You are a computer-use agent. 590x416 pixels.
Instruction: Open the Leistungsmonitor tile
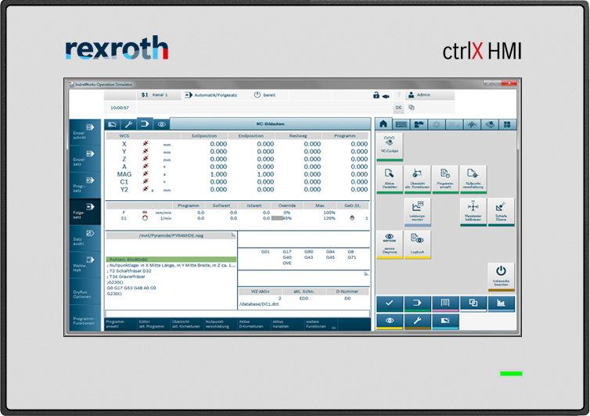tap(417, 210)
